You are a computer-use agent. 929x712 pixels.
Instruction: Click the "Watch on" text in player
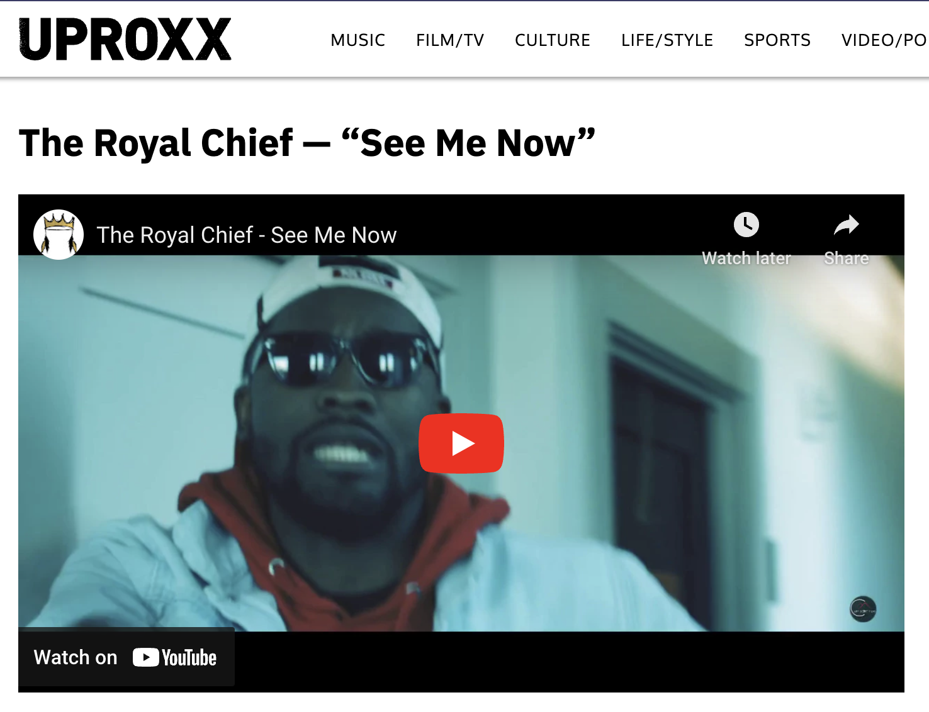tap(76, 657)
